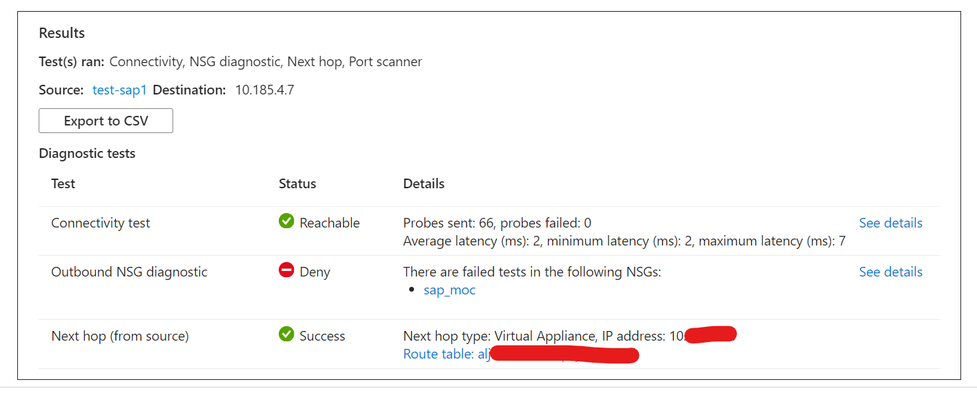This screenshot has height=402, width=977.
Task: Click the red Deny status icon
Action: (x=286, y=270)
